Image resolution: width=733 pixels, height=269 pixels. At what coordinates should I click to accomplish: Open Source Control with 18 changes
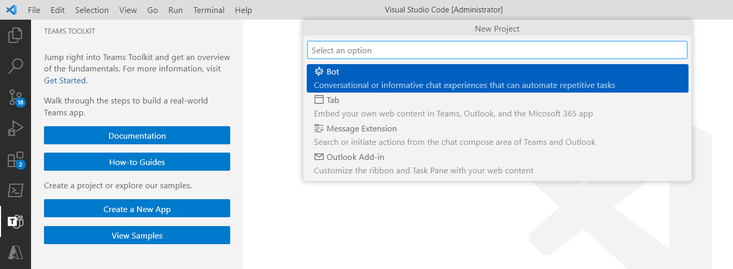click(16, 97)
